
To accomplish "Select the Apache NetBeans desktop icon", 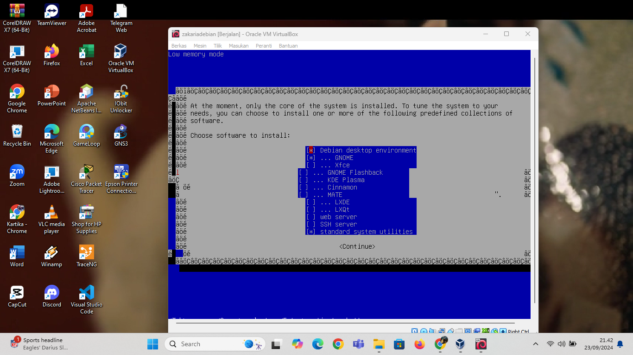I will point(87,99).
